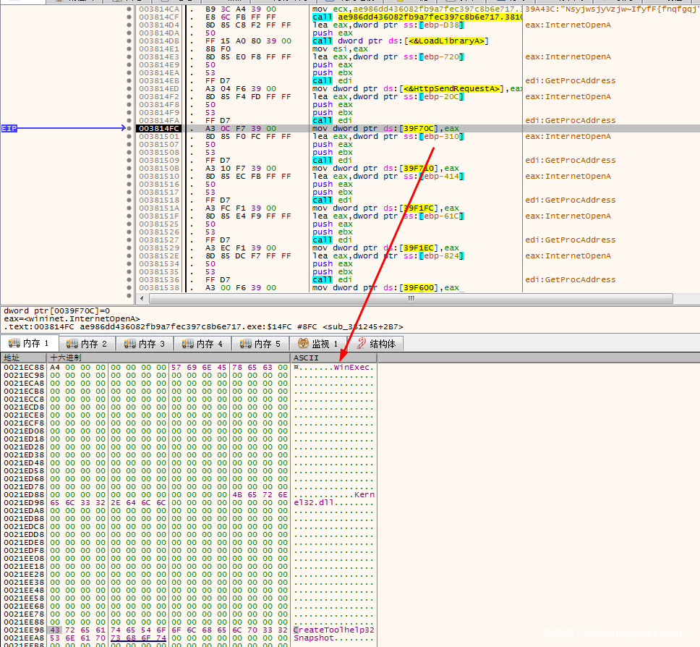Viewport: 700px width, 647px height.
Task: Open the 内存 2 dump tab
Action: [x=87, y=344]
